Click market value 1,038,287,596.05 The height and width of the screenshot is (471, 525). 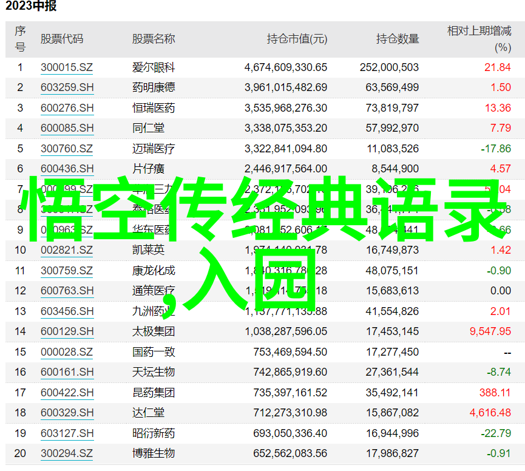coord(286,331)
